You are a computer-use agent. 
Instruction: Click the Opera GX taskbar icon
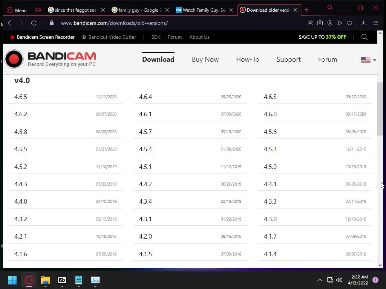[29, 280]
